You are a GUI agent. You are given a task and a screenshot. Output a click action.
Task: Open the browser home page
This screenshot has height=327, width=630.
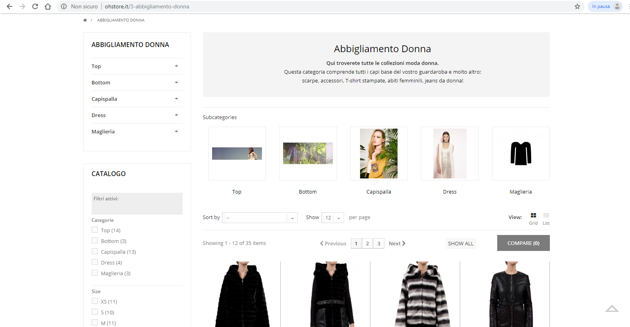click(48, 6)
